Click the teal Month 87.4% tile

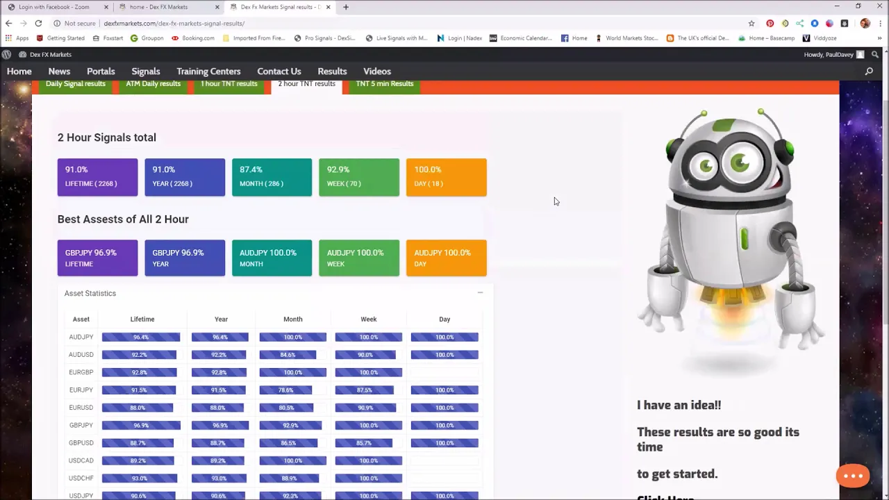pos(272,177)
